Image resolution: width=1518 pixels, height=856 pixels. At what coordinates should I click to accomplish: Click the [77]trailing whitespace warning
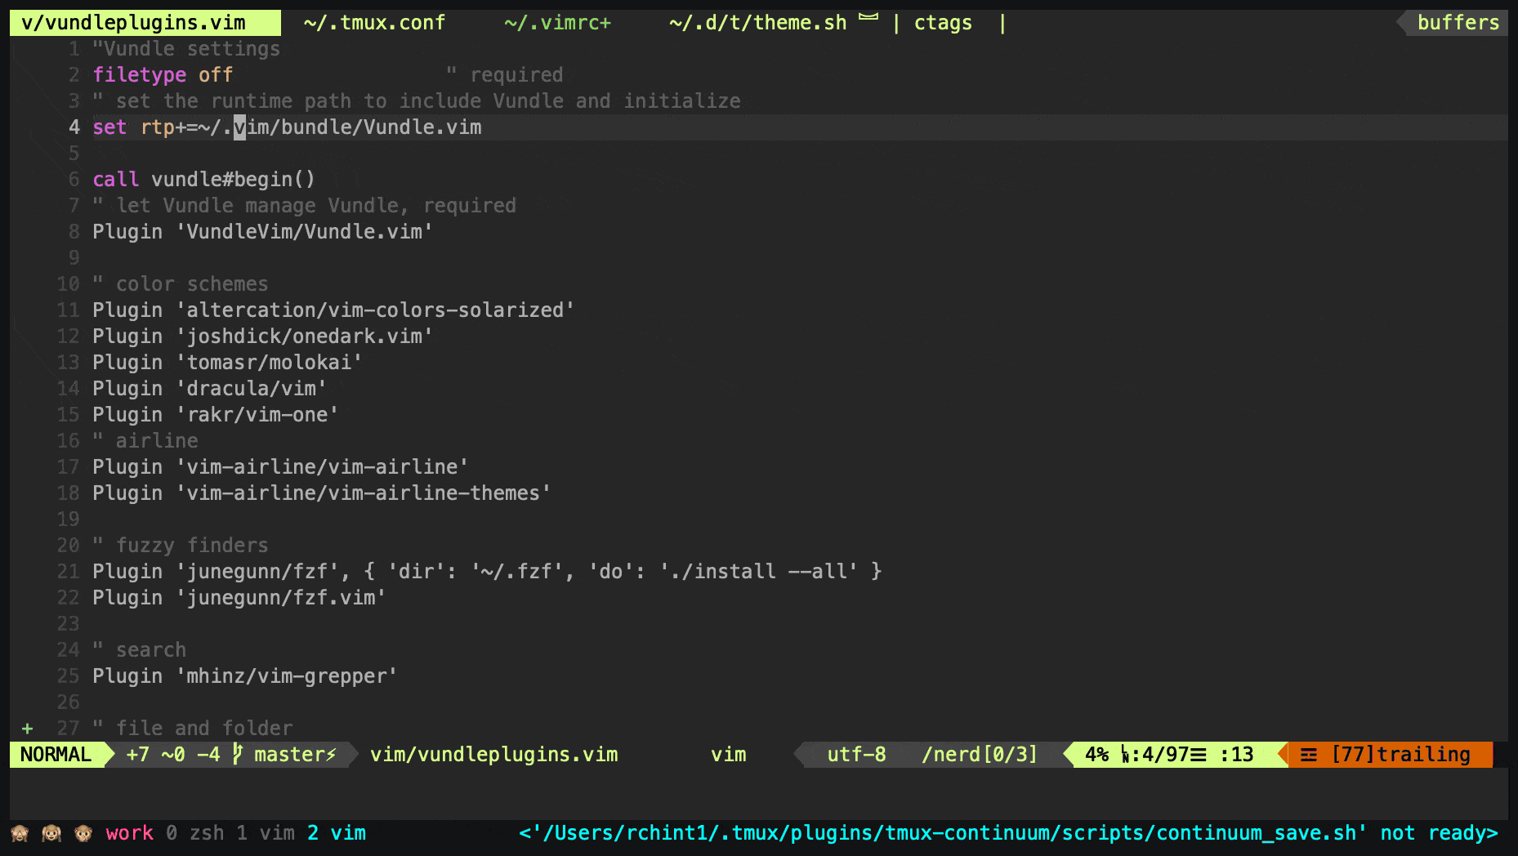click(x=1400, y=755)
